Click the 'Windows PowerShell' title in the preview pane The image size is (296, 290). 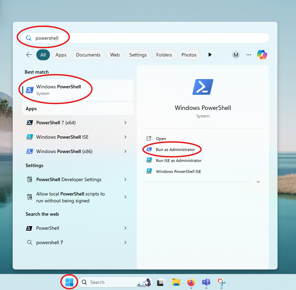pyautogui.click(x=203, y=108)
